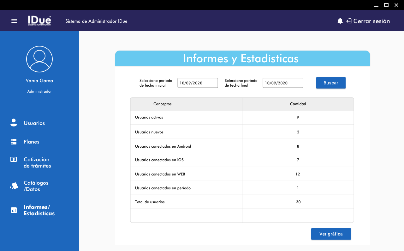Click the logout arrow icon
The image size is (404, 251).
click(349, 21)
